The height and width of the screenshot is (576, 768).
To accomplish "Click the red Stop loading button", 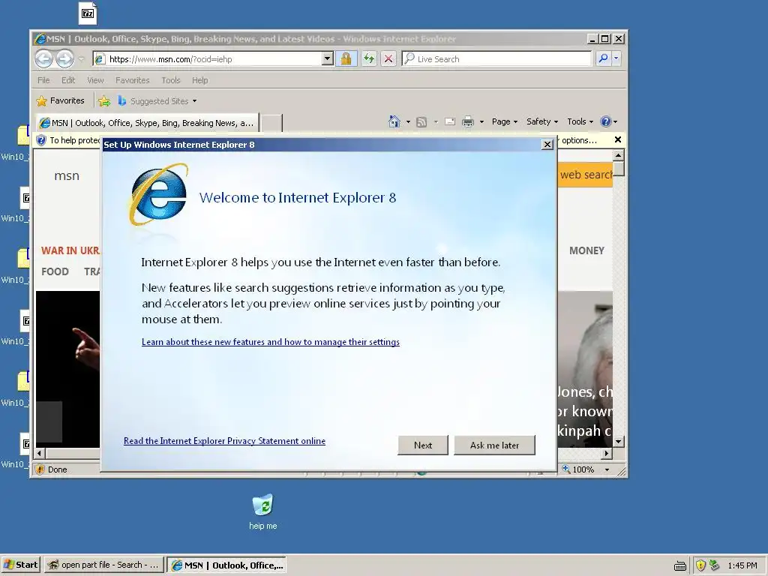I will (388, 59).
